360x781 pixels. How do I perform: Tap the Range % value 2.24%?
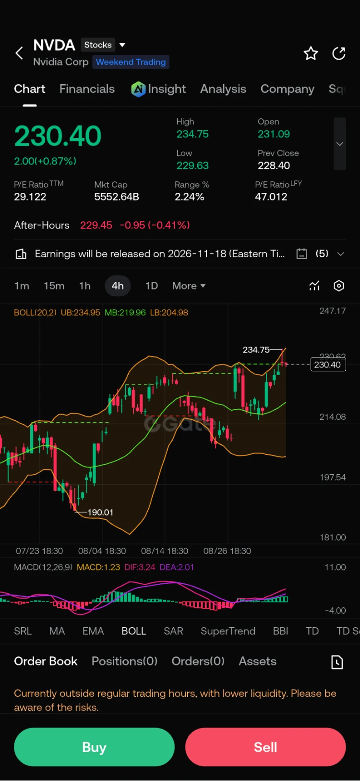[190, 197]
